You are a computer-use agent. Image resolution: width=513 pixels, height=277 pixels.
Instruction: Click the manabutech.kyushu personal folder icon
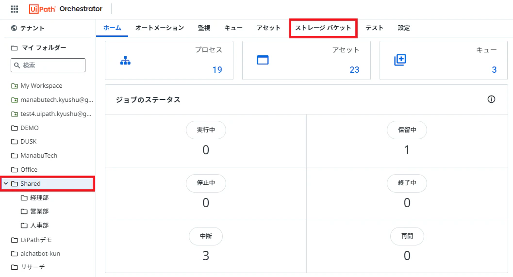[15, 100]
